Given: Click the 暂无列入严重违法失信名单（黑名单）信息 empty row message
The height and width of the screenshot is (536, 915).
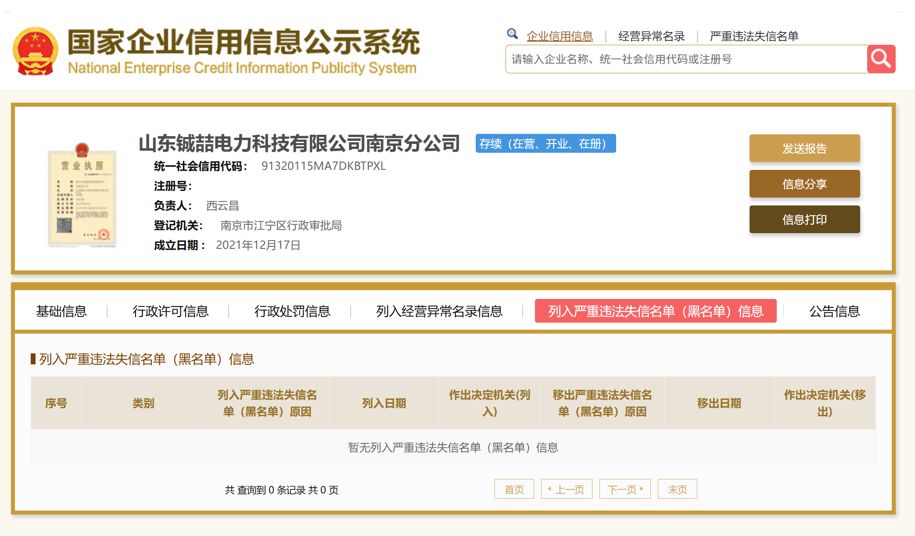Looking at the screenshot, I should (453, 447).
